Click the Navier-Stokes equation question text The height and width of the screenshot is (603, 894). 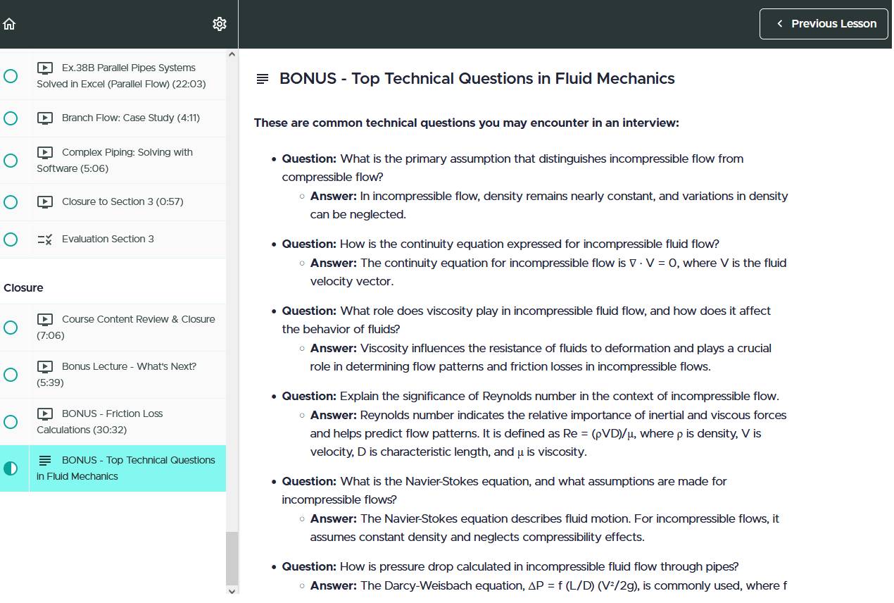(504, 491)
